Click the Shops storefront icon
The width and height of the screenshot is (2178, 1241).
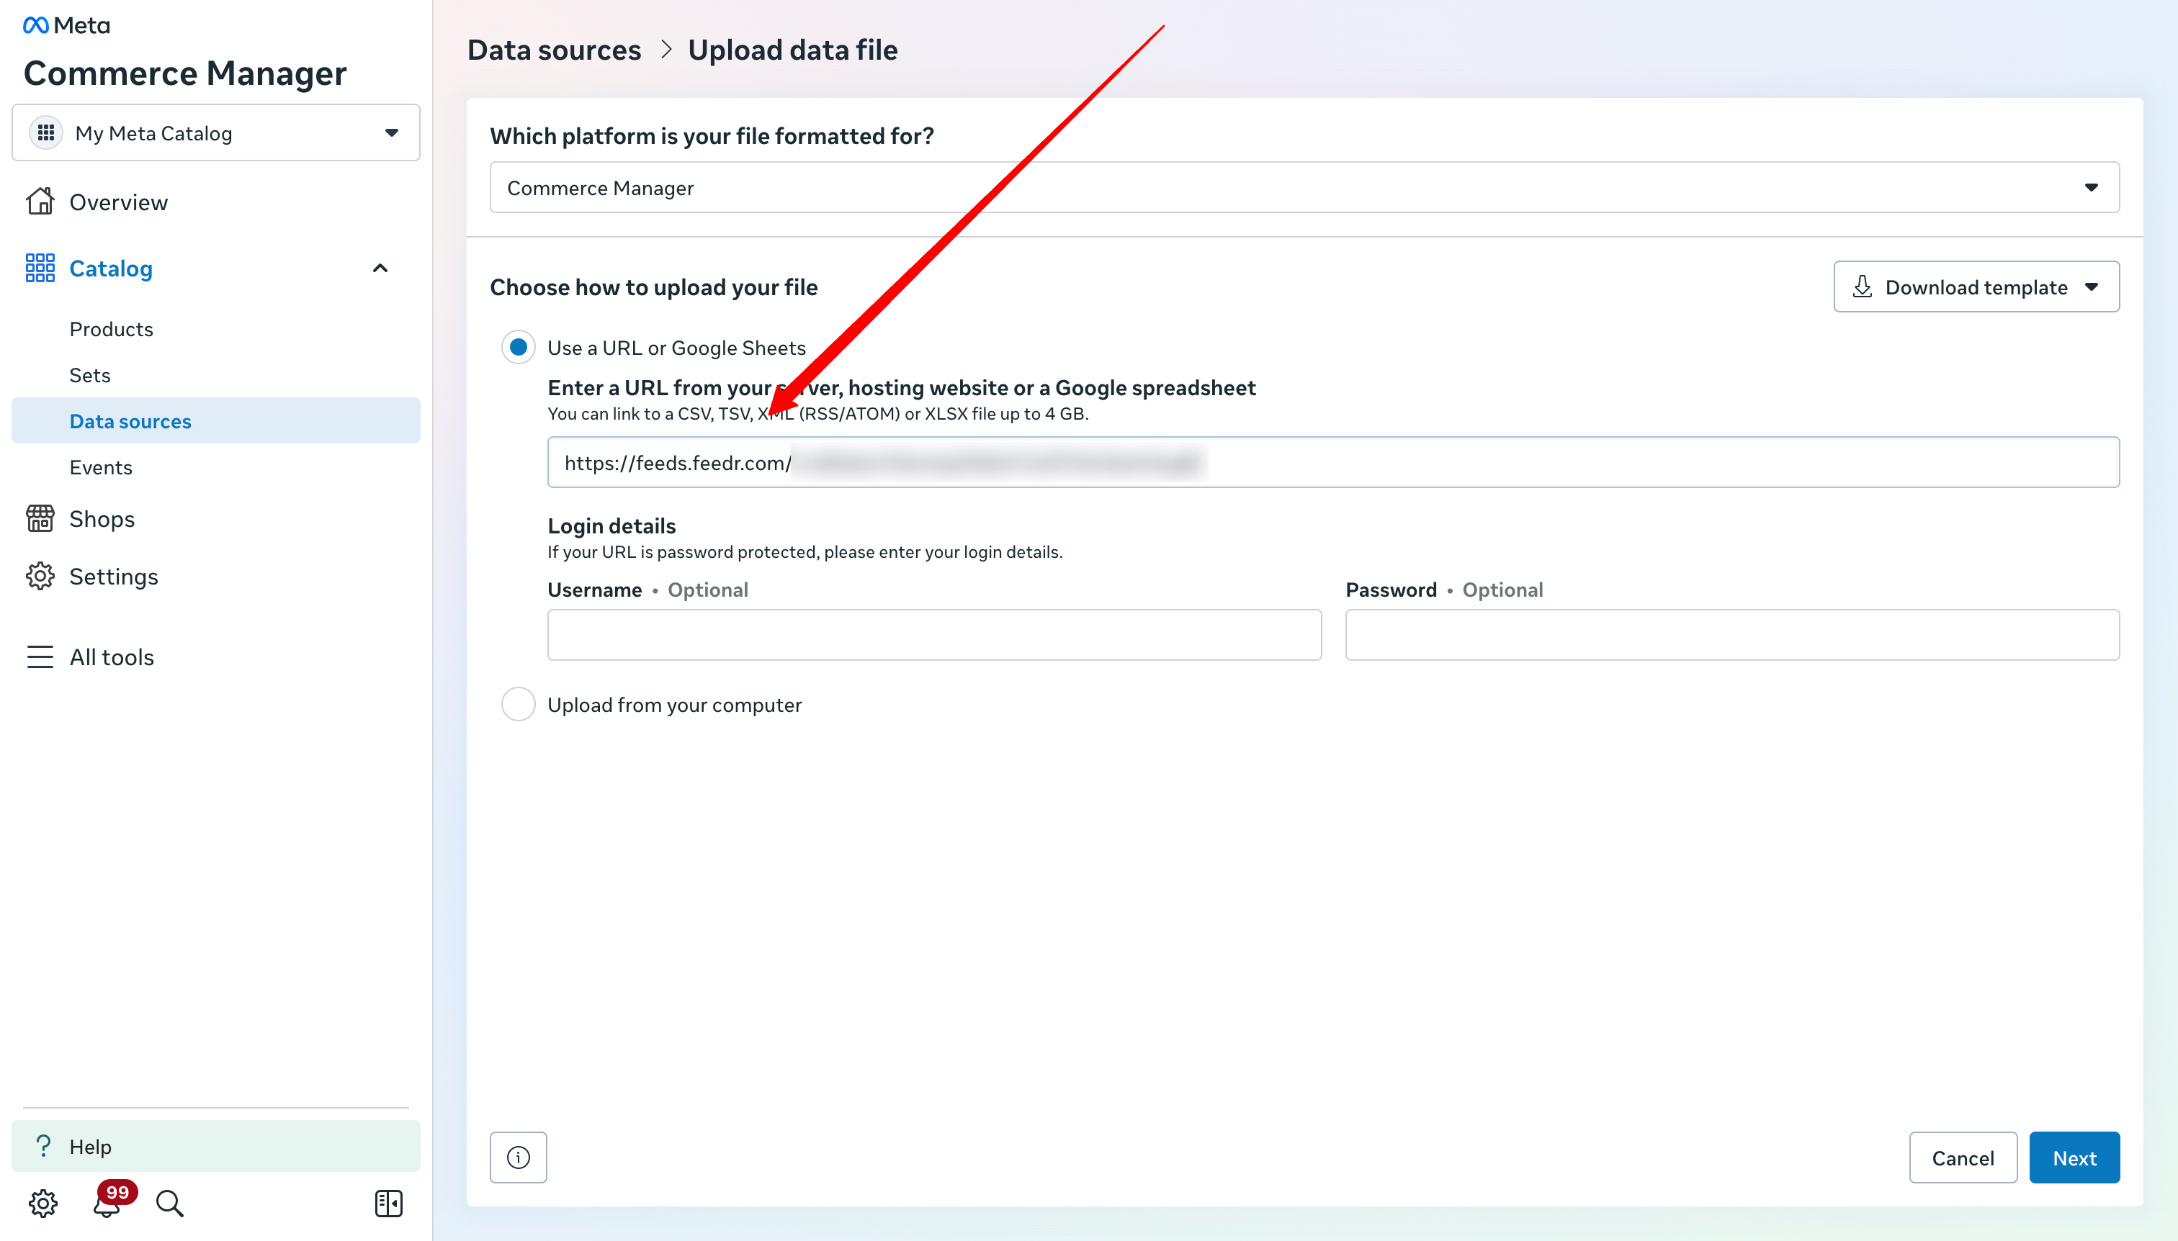40,519
